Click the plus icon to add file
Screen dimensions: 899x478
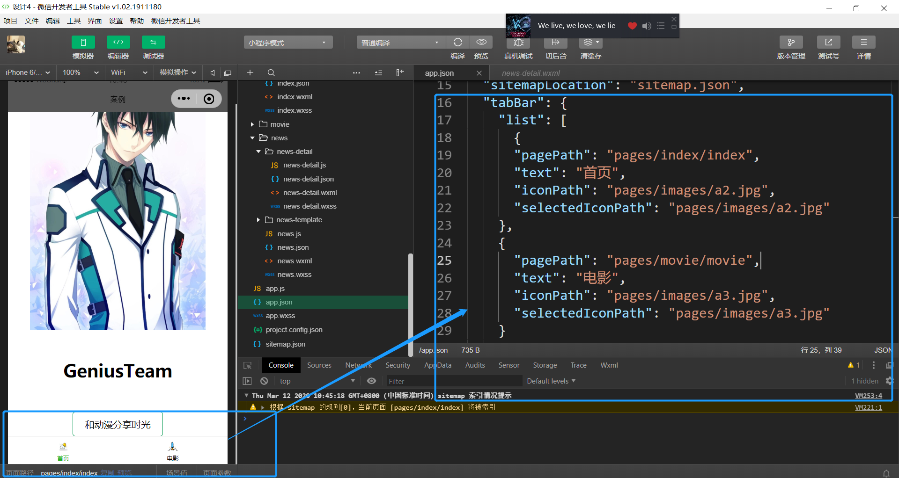pos(250,72)
